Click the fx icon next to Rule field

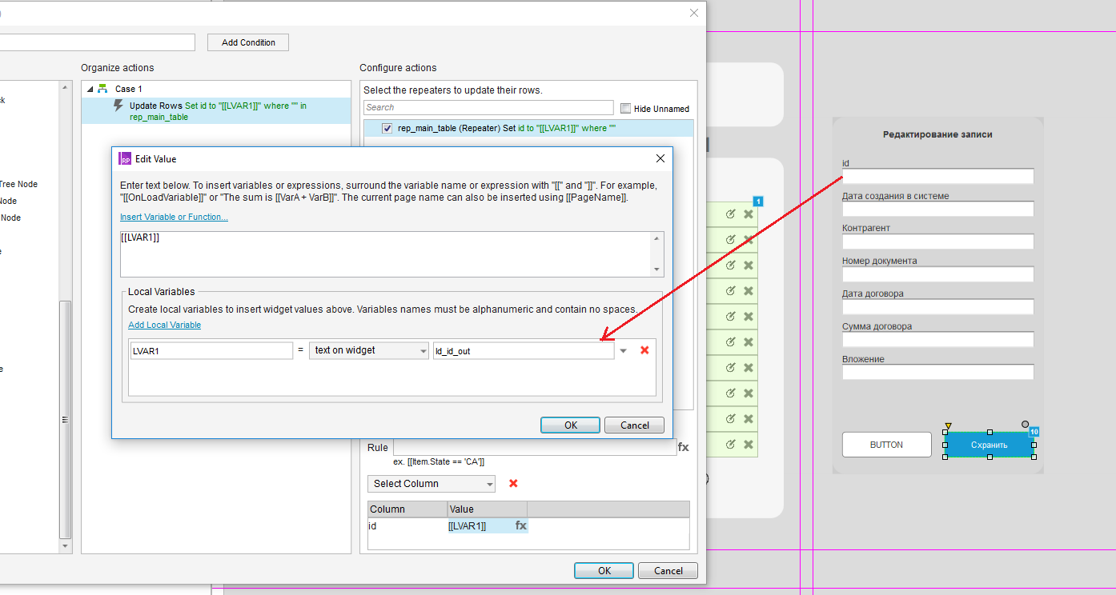tap(684, 447)
